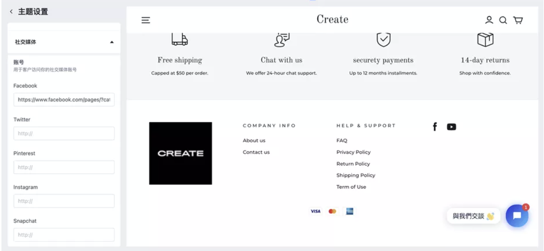Open the Privacy Policy link
Screen dimensions: 544x251
click(x=353, y=152)
